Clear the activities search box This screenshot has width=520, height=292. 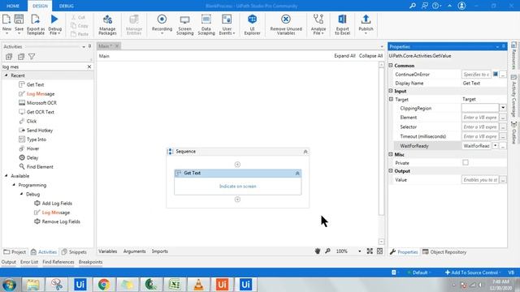[89, 67]
